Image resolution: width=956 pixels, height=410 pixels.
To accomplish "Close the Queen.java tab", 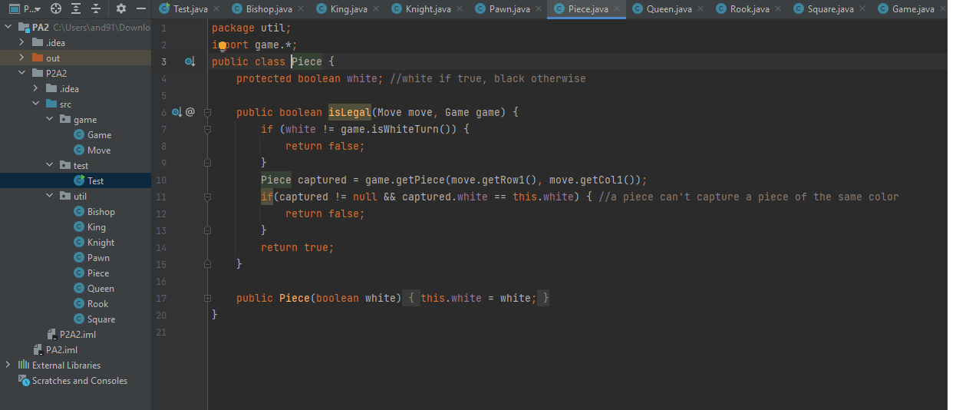I will pos(700,9).
